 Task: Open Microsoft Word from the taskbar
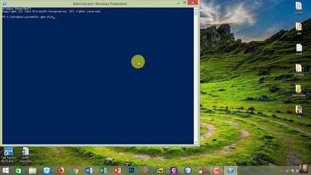(x=89, y=170)
